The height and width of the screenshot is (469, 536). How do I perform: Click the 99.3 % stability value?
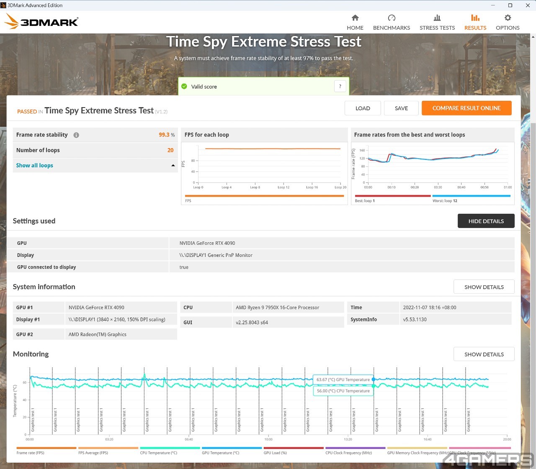click(x=167, y=135)
